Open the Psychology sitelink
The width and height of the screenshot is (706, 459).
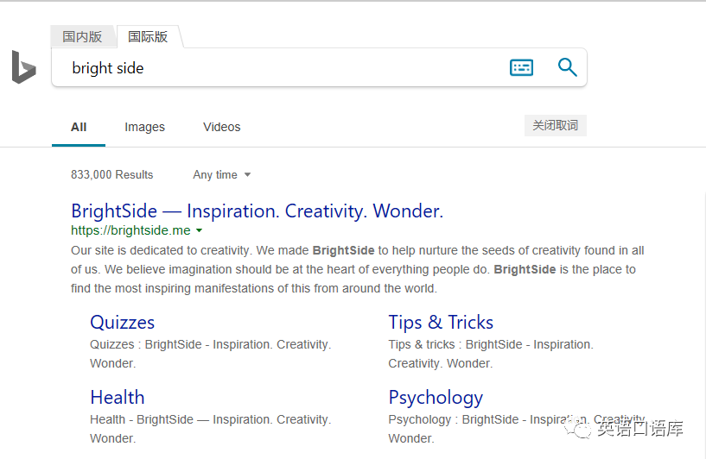pos(436,399)
